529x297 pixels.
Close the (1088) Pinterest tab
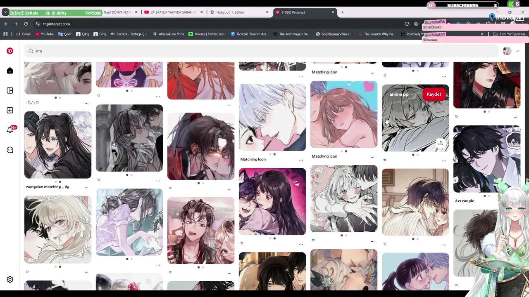click(333, 12)
